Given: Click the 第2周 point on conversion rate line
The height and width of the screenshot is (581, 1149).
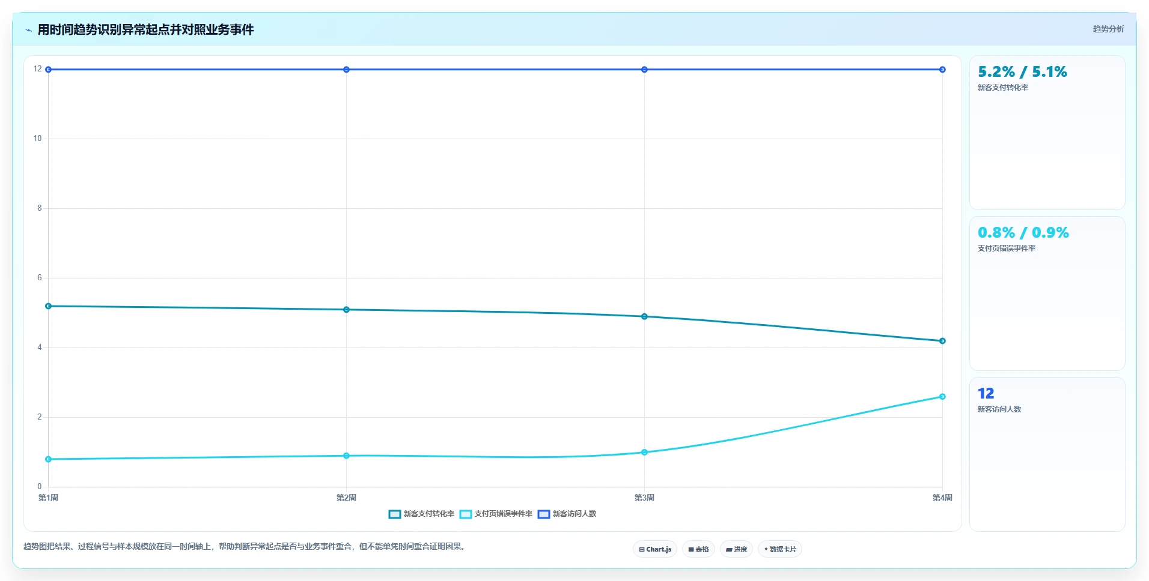Looking at the screenshot, I should [x=346, y=310].
